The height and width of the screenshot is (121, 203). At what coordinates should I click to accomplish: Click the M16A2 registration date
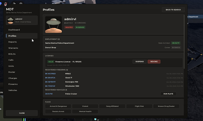point(175,74)
